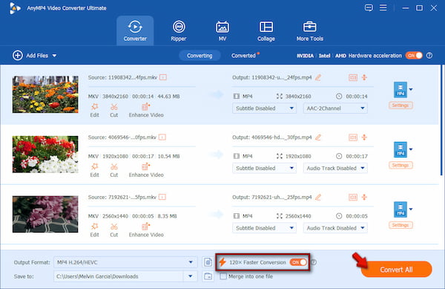Toggle Hardware acceleration switch
The image size is (445, 289).
(x=414, y=56)
